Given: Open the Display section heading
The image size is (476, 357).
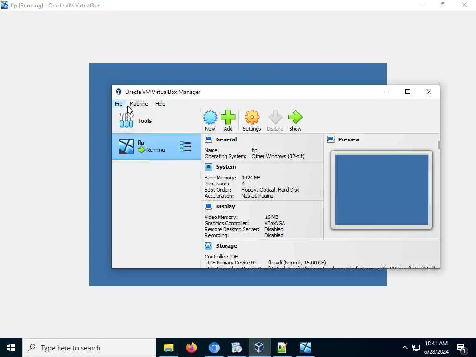Looking at the screenshot, I should [225, 206].
